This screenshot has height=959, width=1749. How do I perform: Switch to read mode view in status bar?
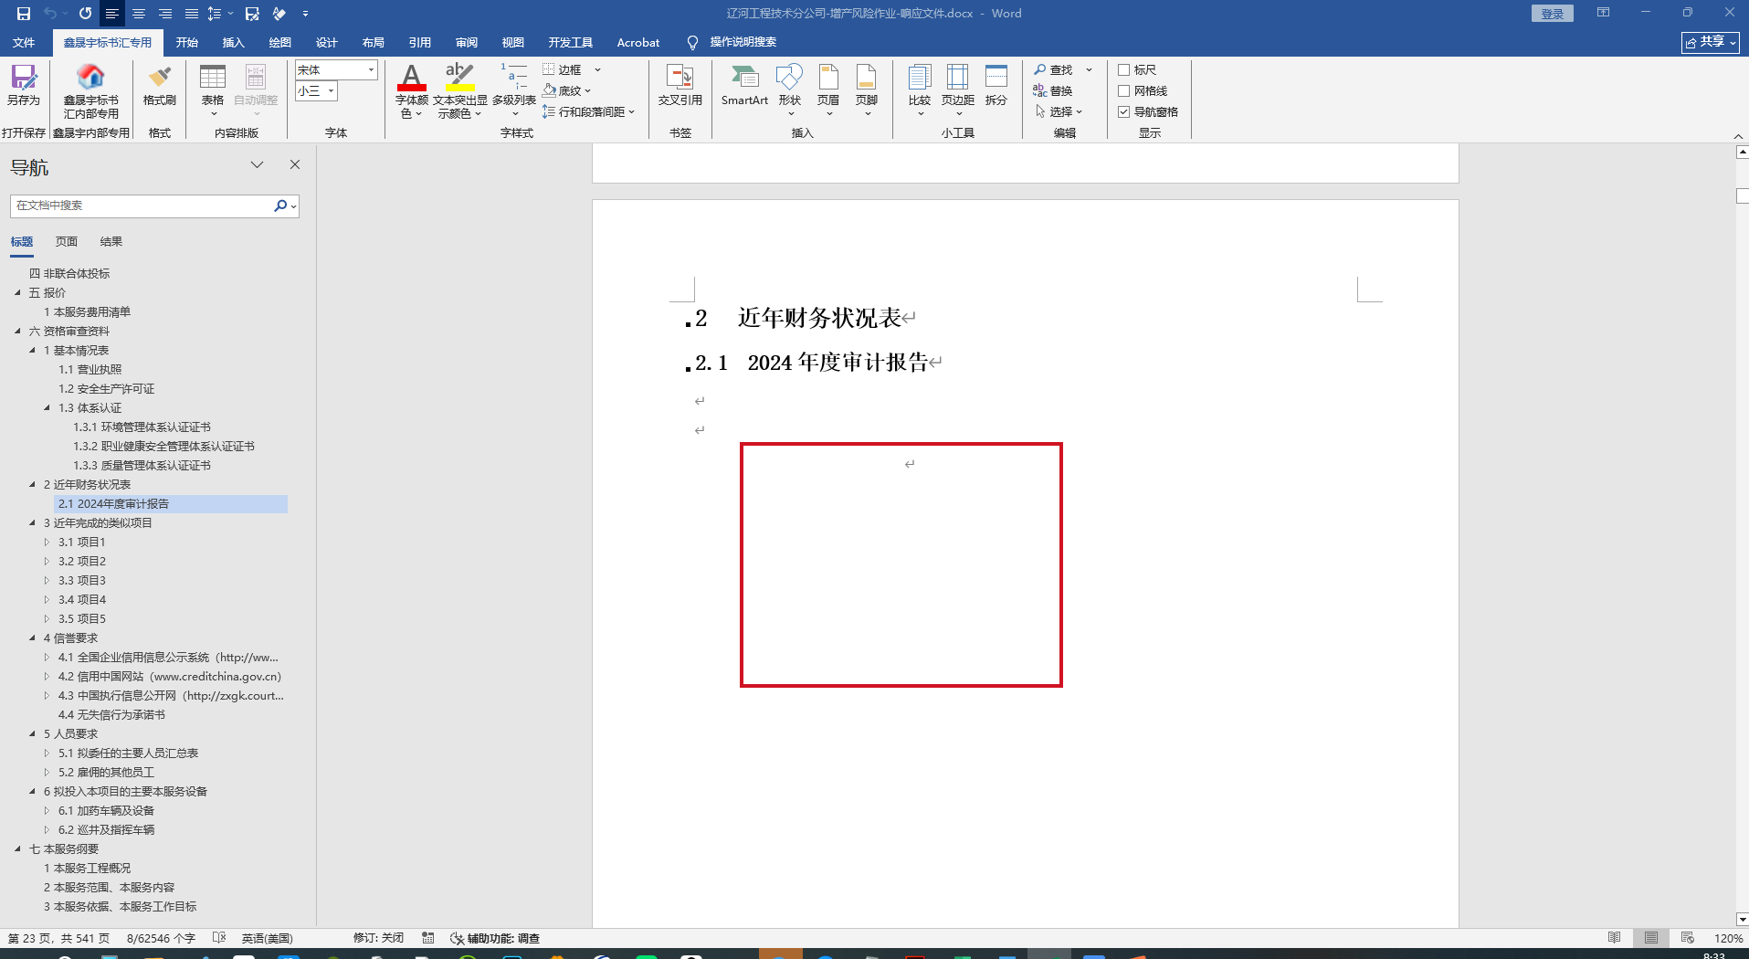coord(1615,938)
